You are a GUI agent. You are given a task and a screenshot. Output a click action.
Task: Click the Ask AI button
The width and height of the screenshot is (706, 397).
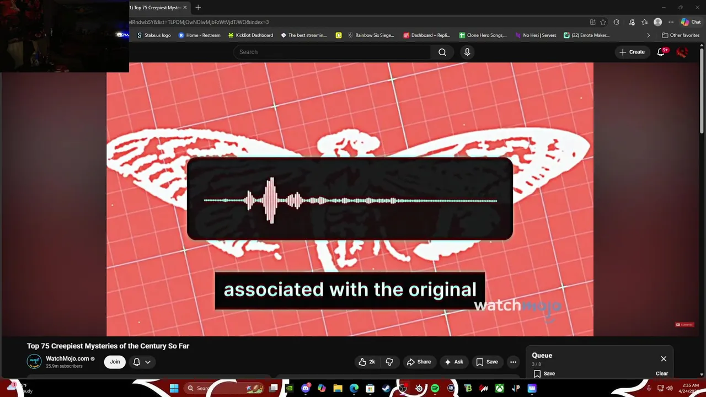[454, 362]
